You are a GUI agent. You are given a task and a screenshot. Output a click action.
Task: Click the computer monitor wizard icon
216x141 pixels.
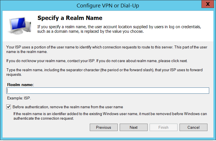(x=19, y=25)
